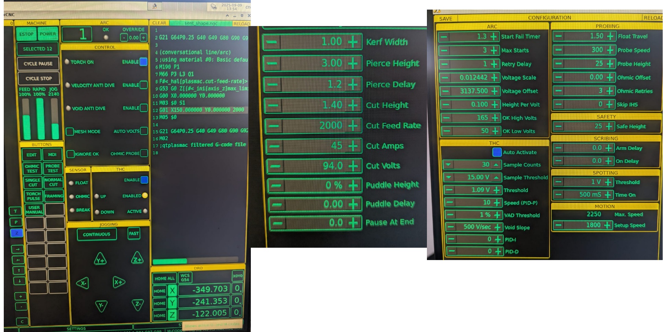Decrease Cut Amps with minus icon
Screen dimensions: 663x332
coord(274,146)
